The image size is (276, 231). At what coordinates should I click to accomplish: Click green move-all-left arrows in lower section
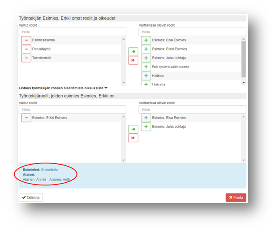pyautogui.click(x=133, y=129)
